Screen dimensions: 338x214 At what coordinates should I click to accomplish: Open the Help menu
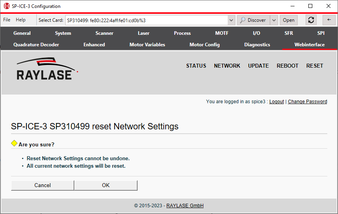pos(21,20)
